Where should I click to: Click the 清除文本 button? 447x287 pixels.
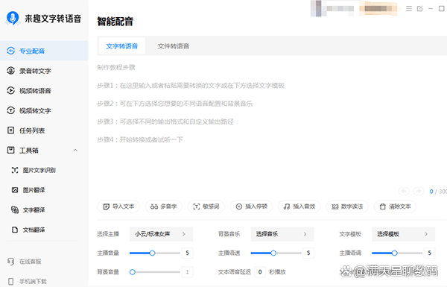coord(395,206)
